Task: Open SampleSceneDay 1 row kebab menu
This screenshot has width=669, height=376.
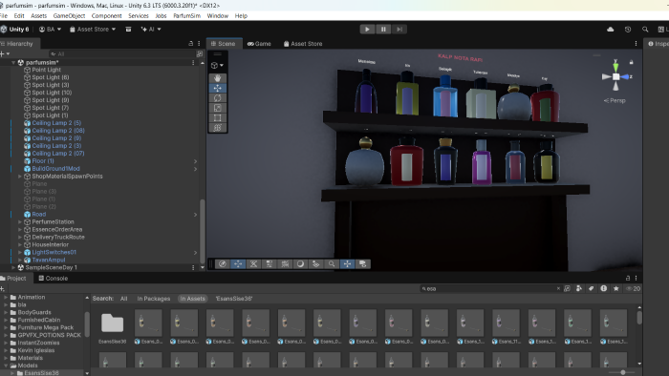Action: tap(193, 268)
